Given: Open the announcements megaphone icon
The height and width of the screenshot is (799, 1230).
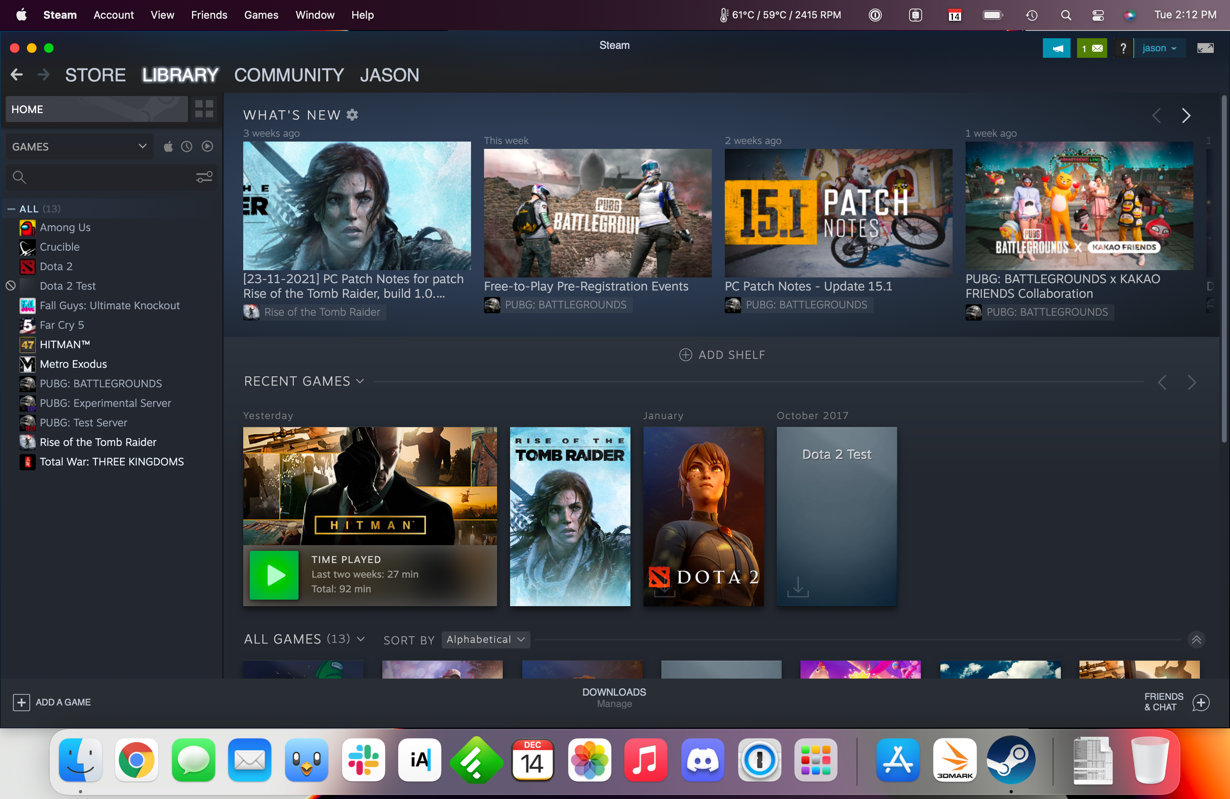Looking at the screenshot, I should coord(1056,48).
